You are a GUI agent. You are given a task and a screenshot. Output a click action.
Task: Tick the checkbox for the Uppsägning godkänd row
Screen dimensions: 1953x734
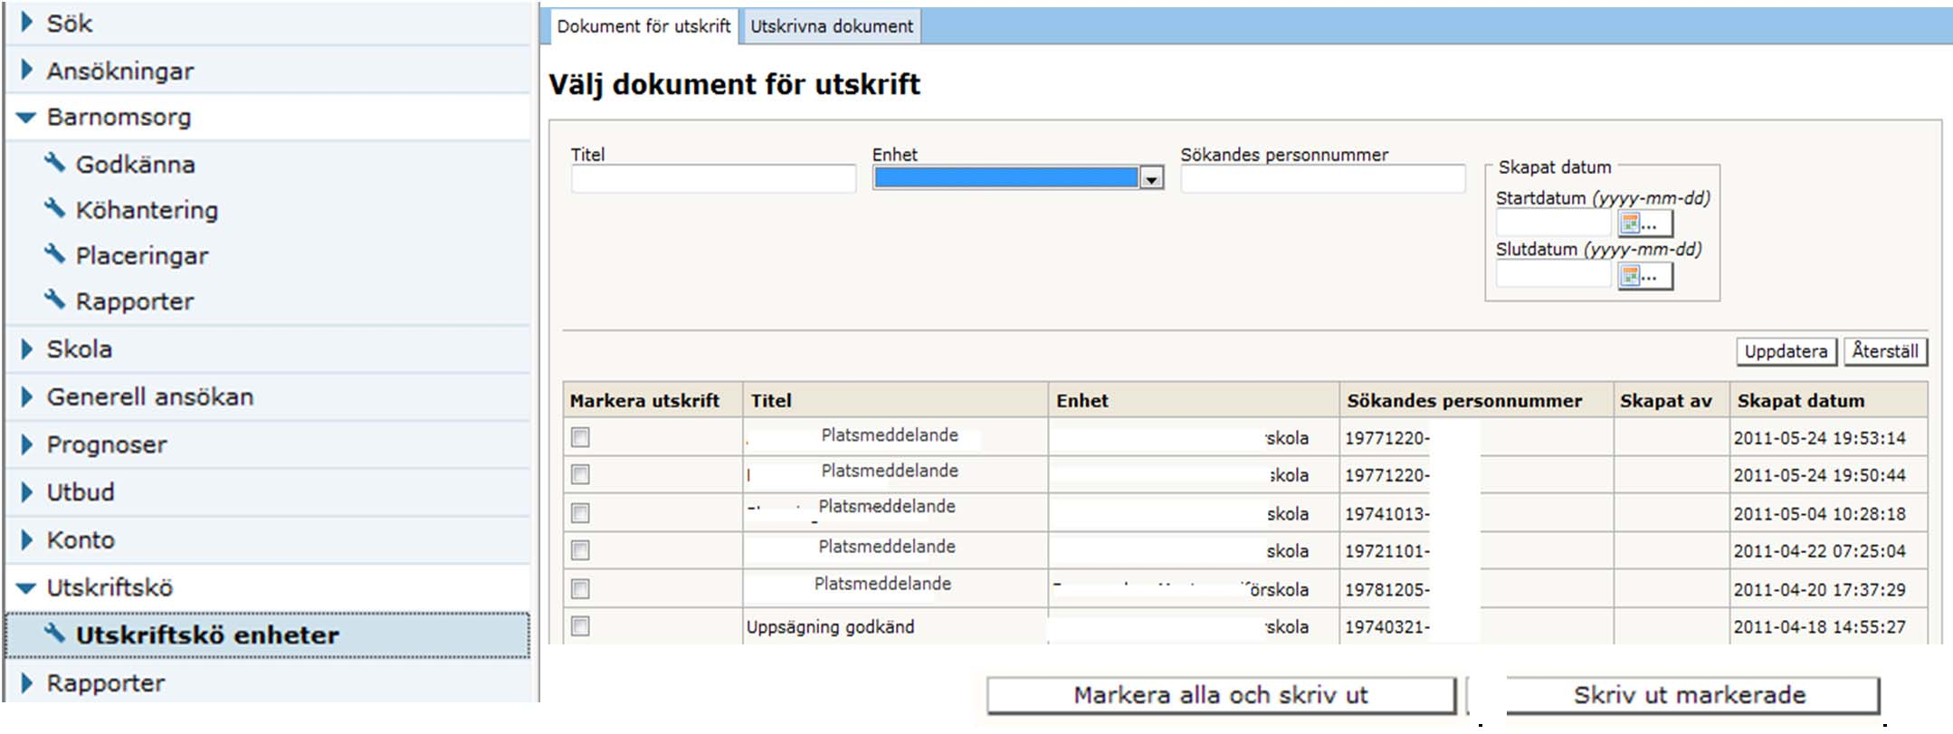click(580, 626)
